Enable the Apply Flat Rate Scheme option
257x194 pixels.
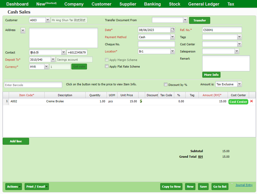(107, 66)
